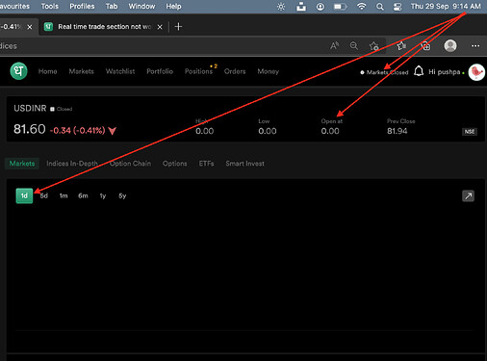The width and height of the screenshot is (487, 361).
Task: Click the Prev Close 81.94 value
Action: [397, 131]
